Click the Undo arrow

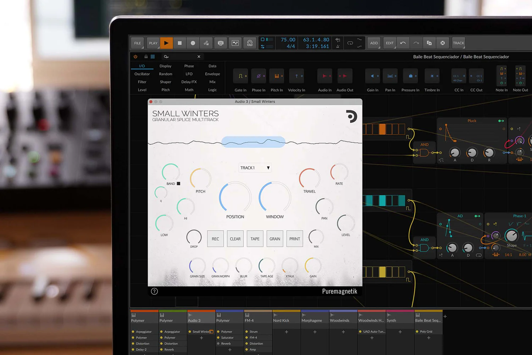click(x=403, y=43)
